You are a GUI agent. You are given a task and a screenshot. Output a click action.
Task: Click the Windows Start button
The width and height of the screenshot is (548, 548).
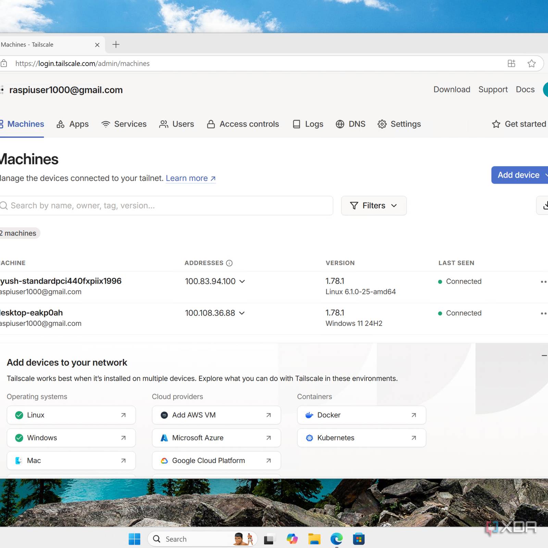pyautogui.click(x=134, y=539)
